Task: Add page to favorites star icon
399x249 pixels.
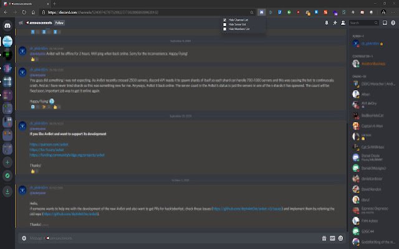Action: click(252, 12)
